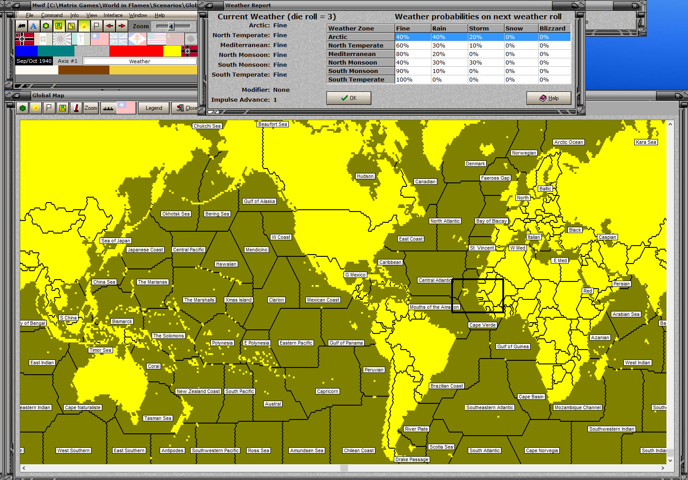688x480 pixels.
Task: Open the Command menu
Action: click(x=52, y=15)
